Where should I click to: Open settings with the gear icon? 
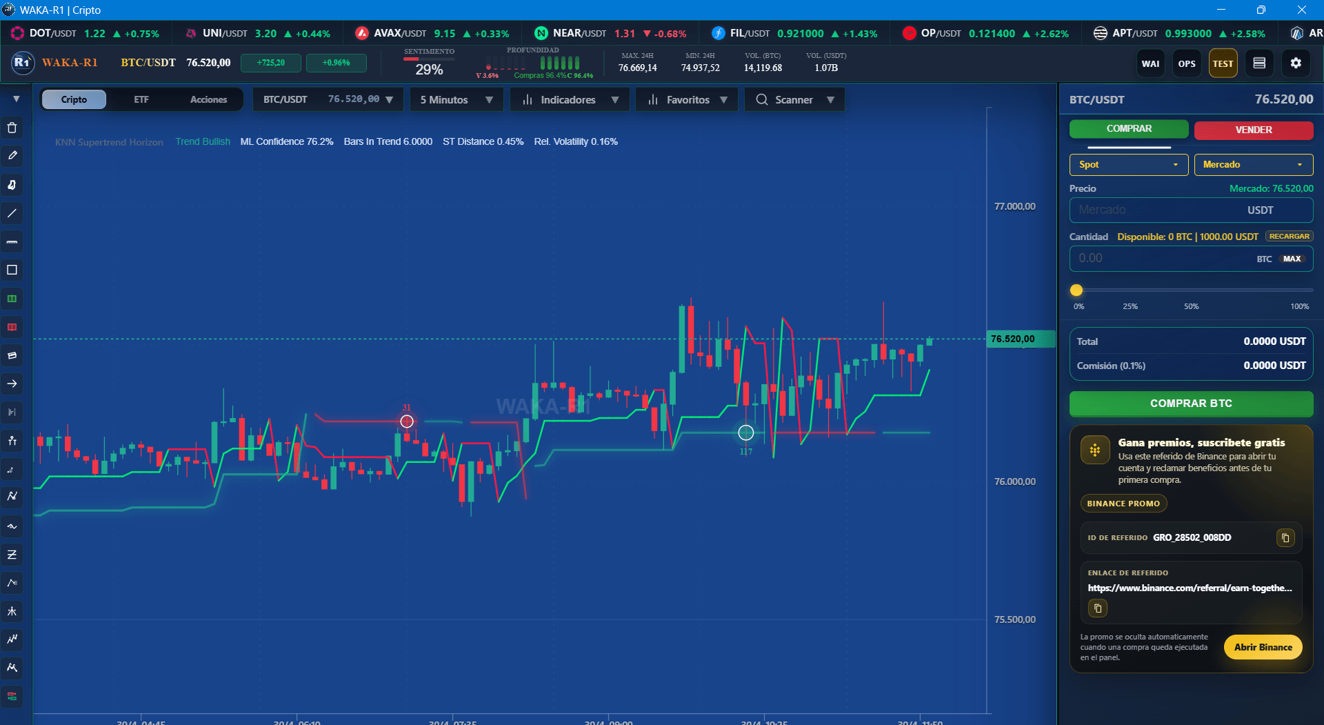1296,63
